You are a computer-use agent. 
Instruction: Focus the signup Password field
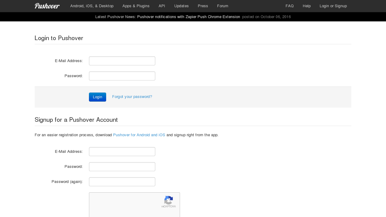[x=122, y=167]
